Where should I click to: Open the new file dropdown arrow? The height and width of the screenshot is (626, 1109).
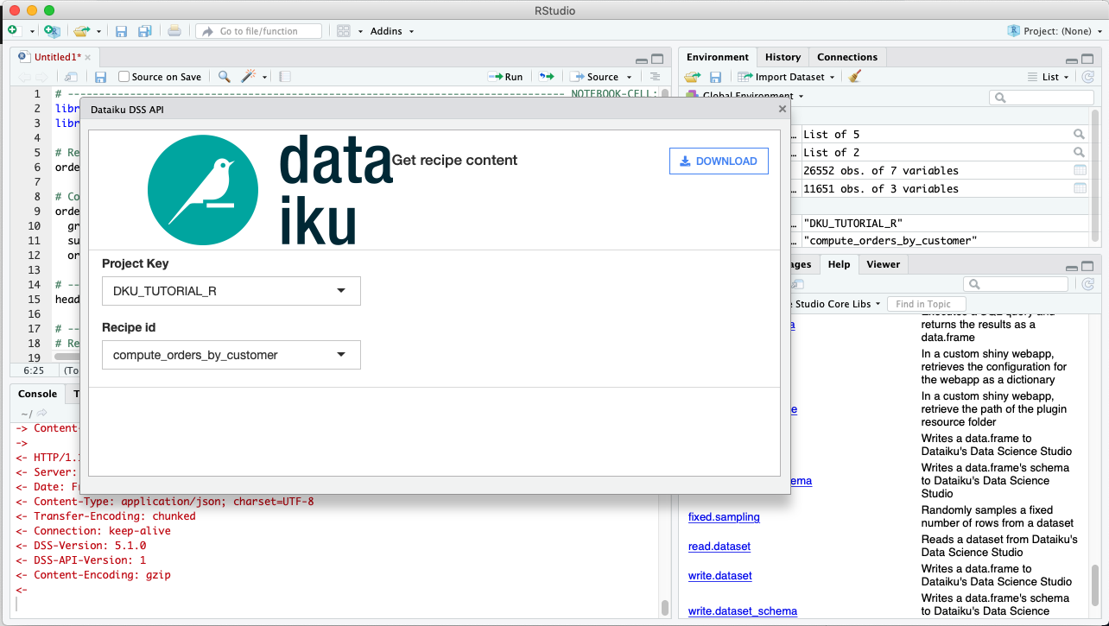tap(32, 31)
